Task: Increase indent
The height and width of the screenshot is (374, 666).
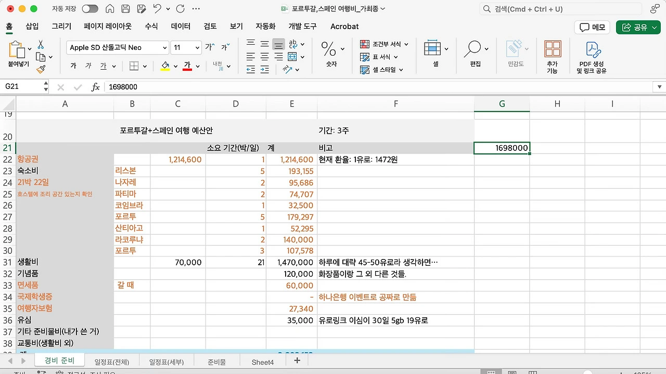Action: click(x=265, y=69)
